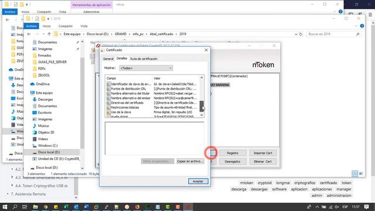Select Directivas del certificado row

pos(152,103)
